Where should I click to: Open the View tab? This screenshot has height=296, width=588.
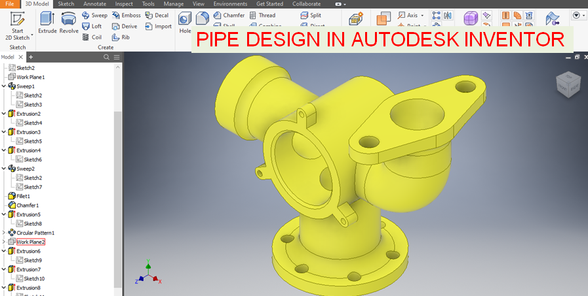pyautogui.click(x=199, y=4)
